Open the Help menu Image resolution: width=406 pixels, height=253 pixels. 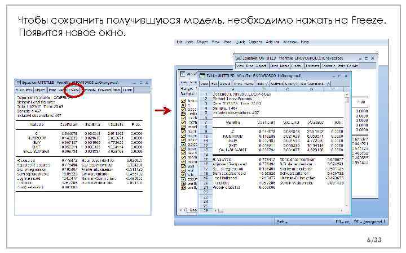(x=304, y=42)
